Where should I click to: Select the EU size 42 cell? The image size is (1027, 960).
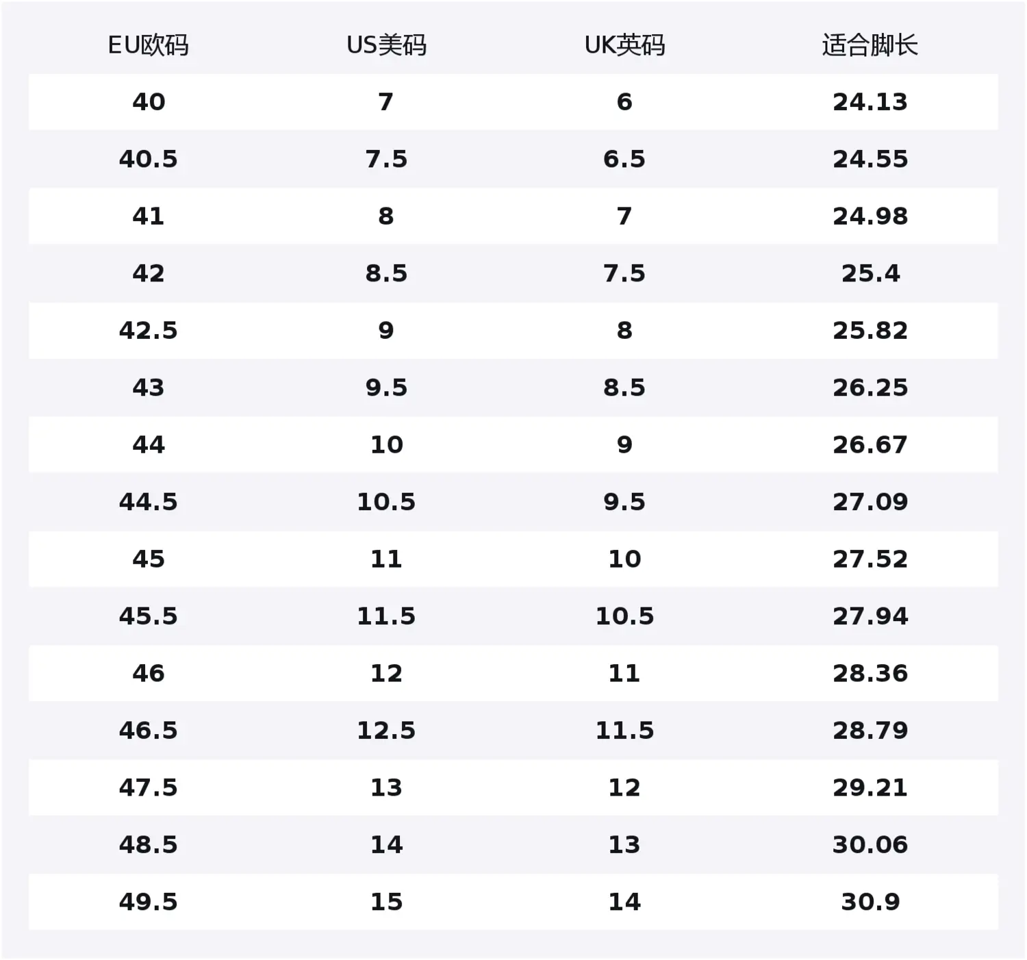click(x=149, y=273)
